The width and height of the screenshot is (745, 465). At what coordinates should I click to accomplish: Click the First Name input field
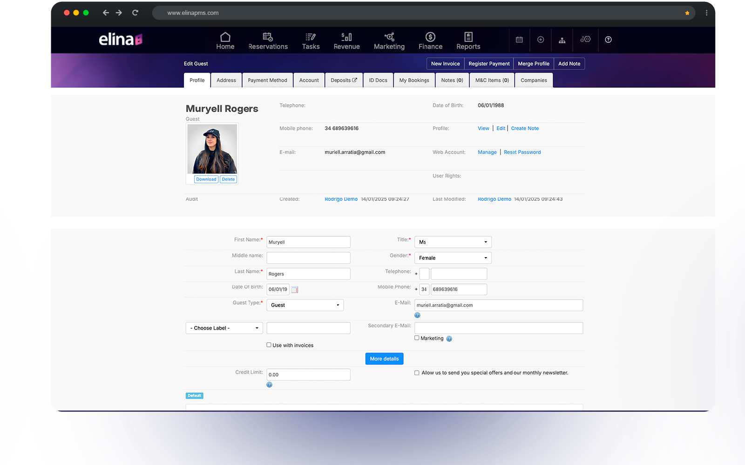click(309, 242)
